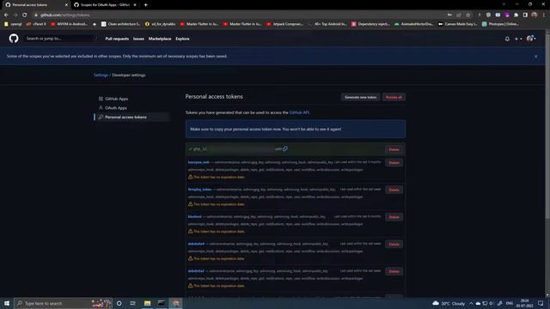This screenshot has width=550, height=309.
Task: Open the GitHub logo home link
Action: point(14,38)
